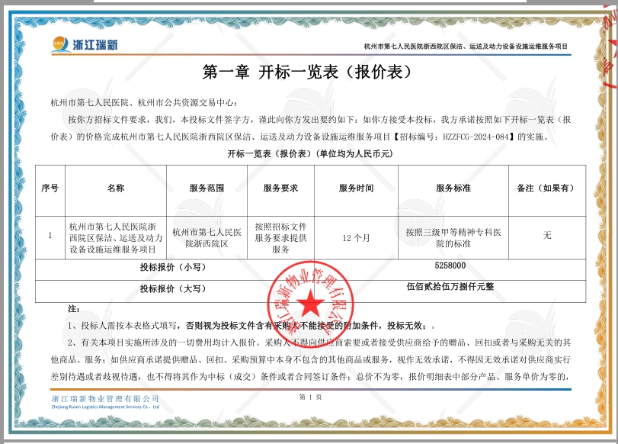Click the red company seal stamp
Image resolution: width=618 pixels, height=444 pixels.
click(310, 304)
